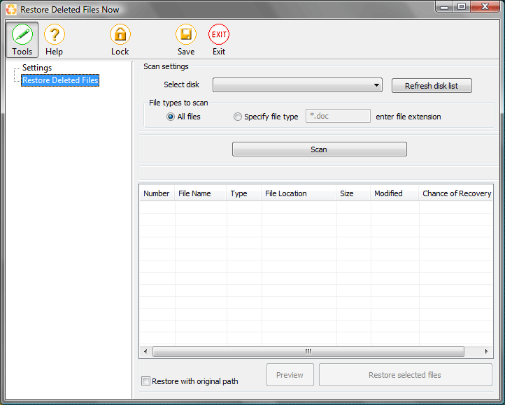Click the Refresh disk list button

(432, 86)
